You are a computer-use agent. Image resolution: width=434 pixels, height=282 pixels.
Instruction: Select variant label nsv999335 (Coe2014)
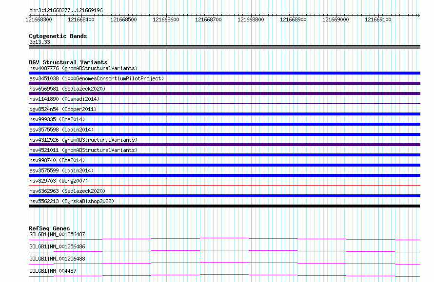click(x=57, y=119)
